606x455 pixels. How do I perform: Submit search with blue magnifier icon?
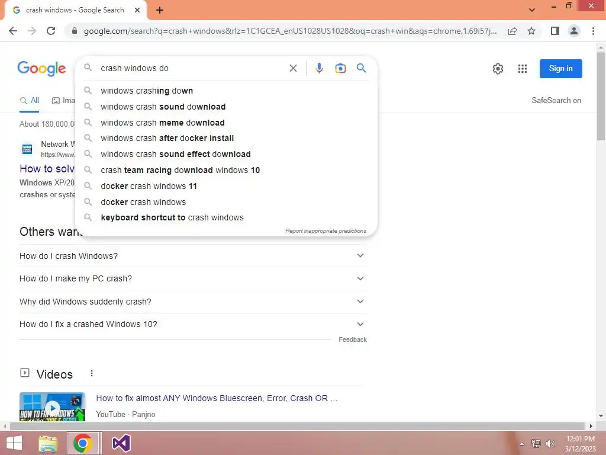click(x=362, y=68)
